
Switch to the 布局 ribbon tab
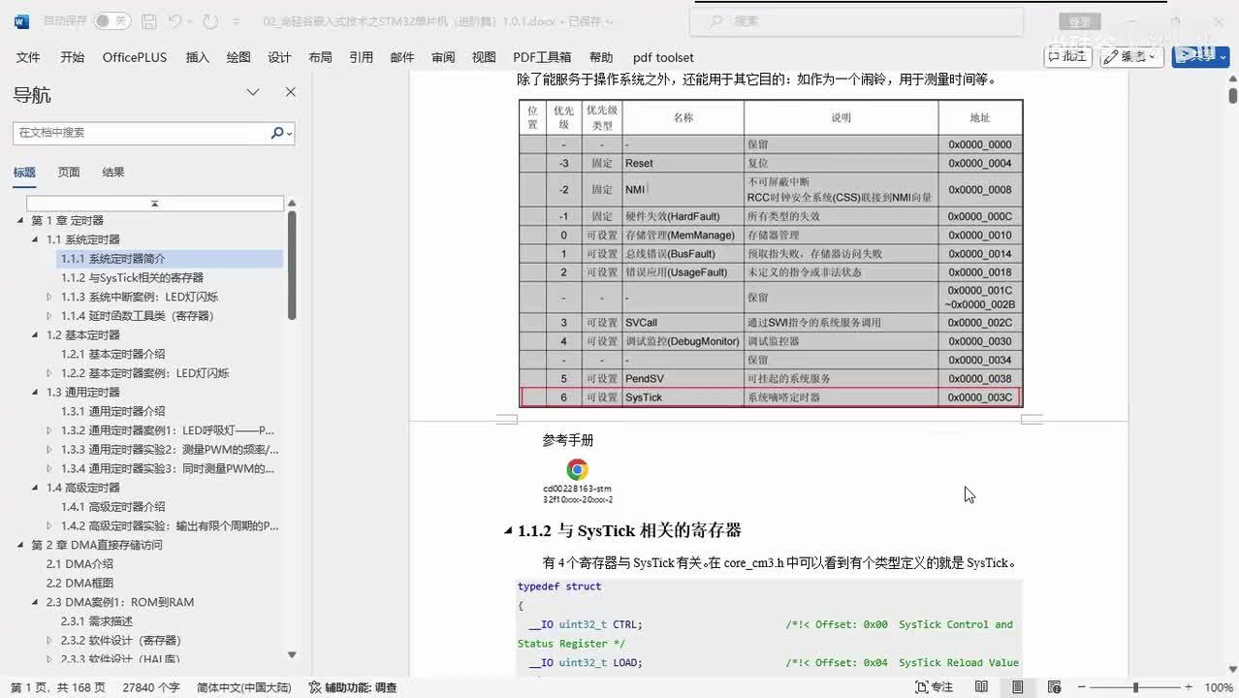(320, 57)
